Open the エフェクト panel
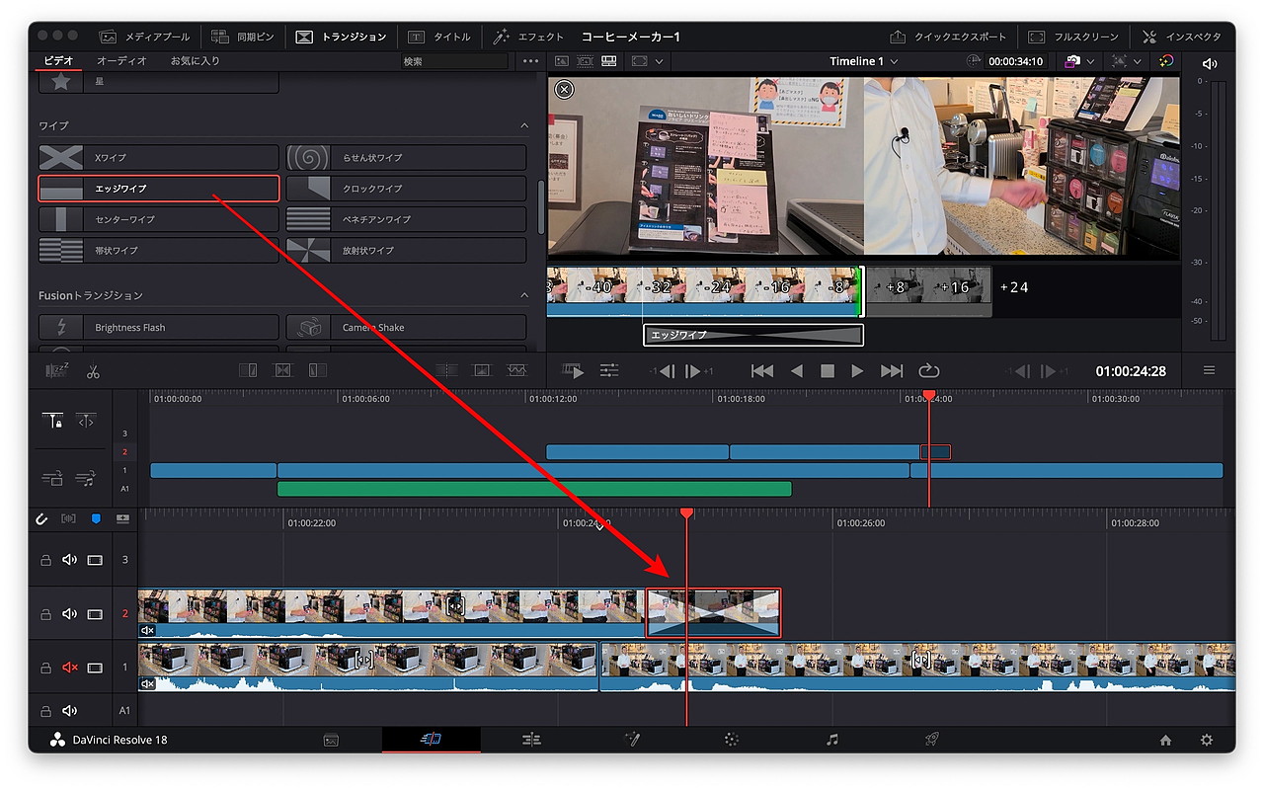Screen dimensions: 1264x788 point(528,37)
